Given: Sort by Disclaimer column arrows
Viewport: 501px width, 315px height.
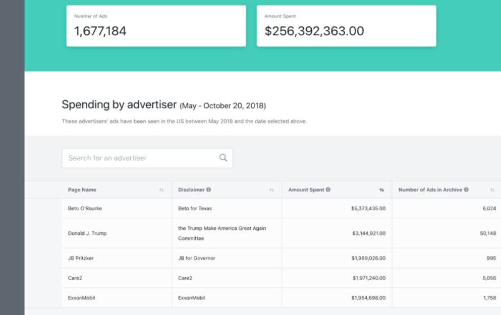Looking at the screenshot, I should pyautogui.click(x=271, y=190).
